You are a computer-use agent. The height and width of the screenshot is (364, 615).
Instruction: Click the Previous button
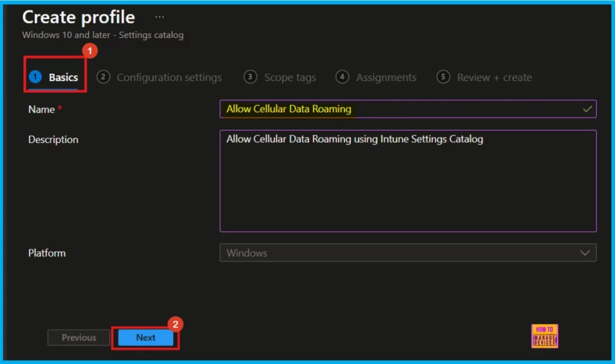(79, 338)
